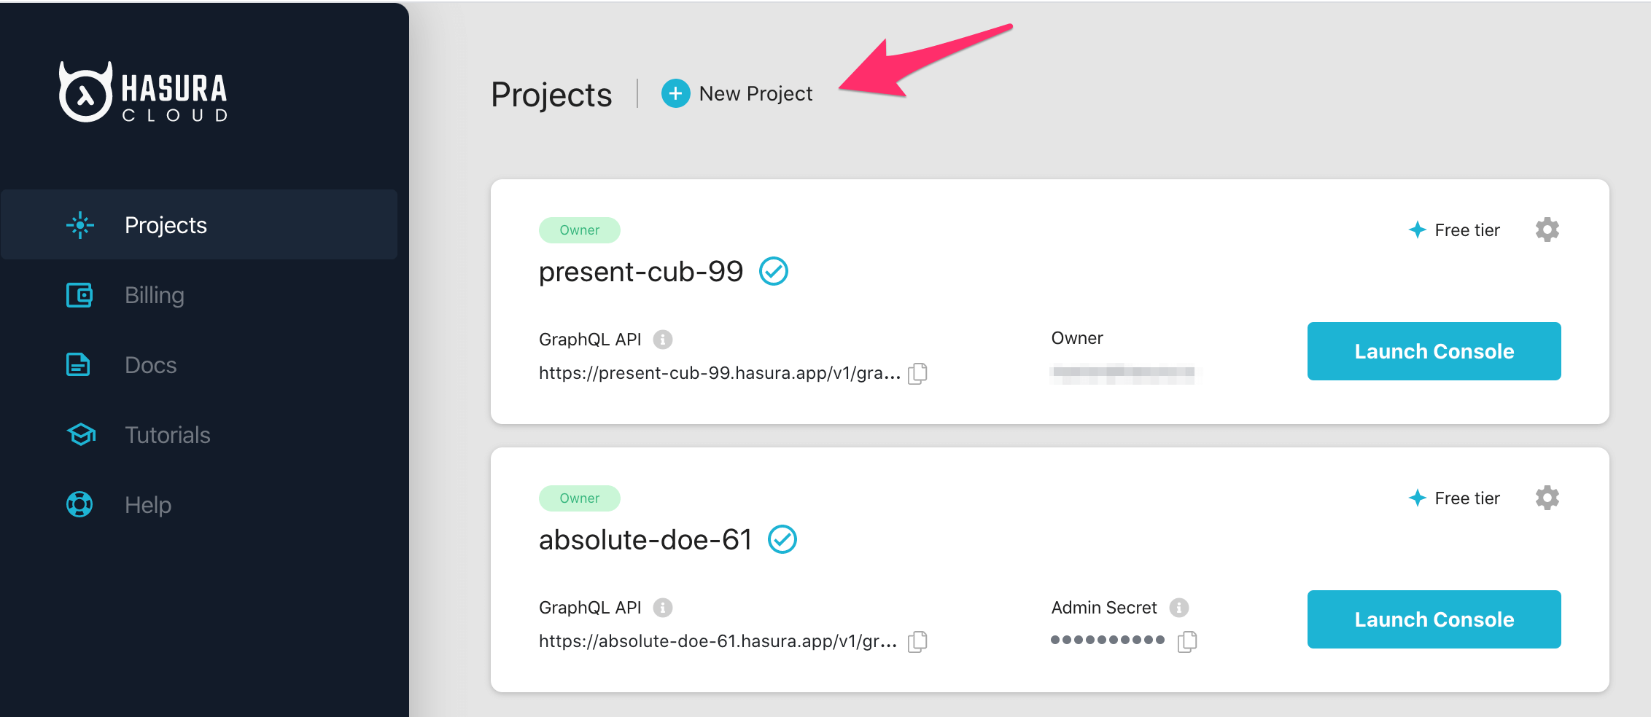Click the Owner badge on absolute-doe-61
The width and height of the screenshot is (1651, 717).
pos(579,498)
